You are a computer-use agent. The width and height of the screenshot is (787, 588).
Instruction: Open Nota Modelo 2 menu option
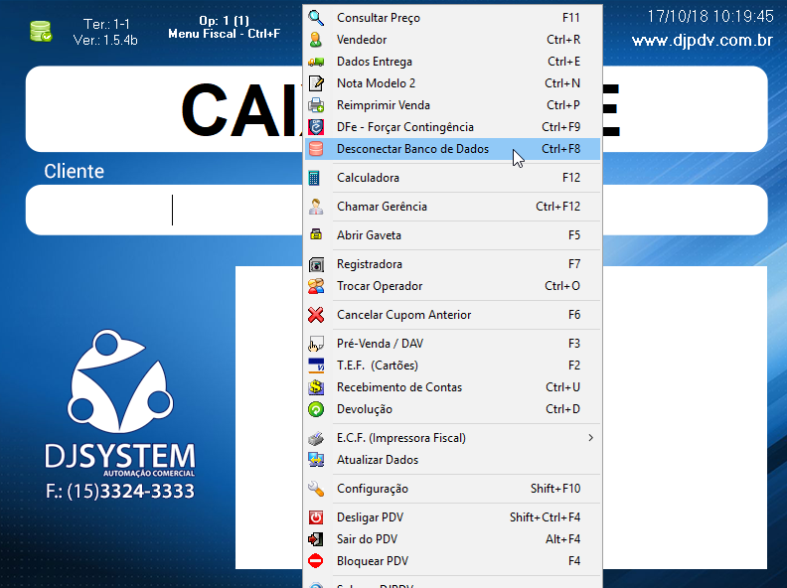(376, 83)
